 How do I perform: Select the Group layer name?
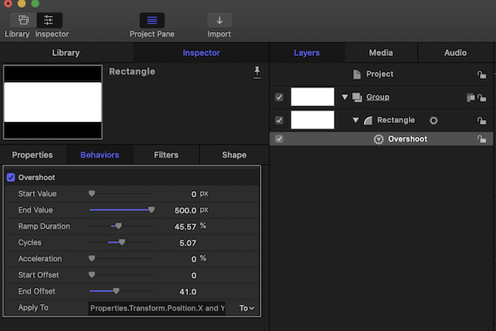tap(378, 97)
